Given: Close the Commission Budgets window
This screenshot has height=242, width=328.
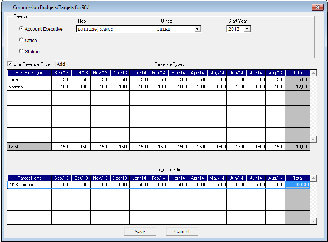Looking at the screenshot, I should tap(317, 7).
